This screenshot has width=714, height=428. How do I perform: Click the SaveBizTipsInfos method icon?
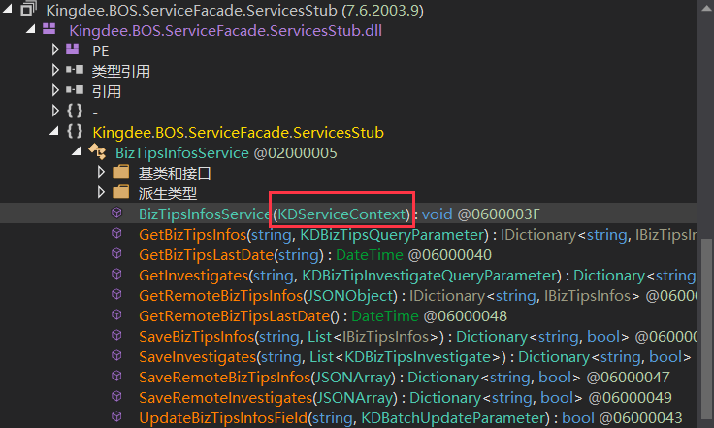pyautogui.click(x=117, y=335)
